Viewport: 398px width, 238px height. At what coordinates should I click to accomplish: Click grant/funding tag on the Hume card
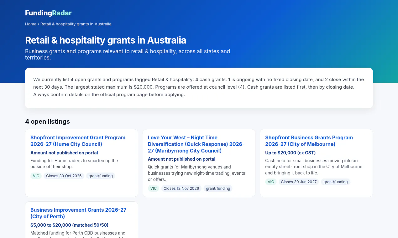(x=101, y=176)
